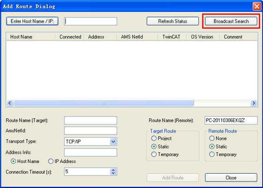
Task: Close the dialog with the Close button
Action: (x=231, y=178)
